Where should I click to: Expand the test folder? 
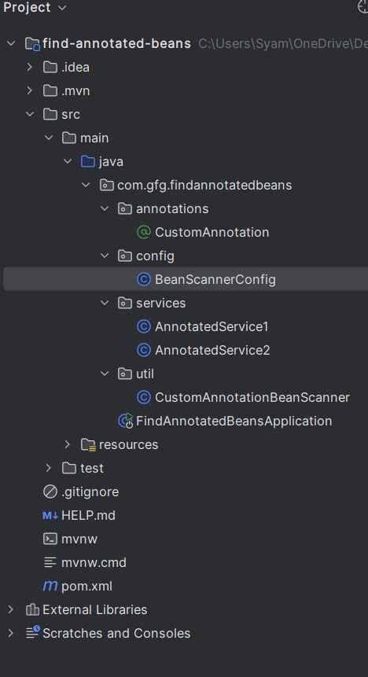click(x=48, y=468)
